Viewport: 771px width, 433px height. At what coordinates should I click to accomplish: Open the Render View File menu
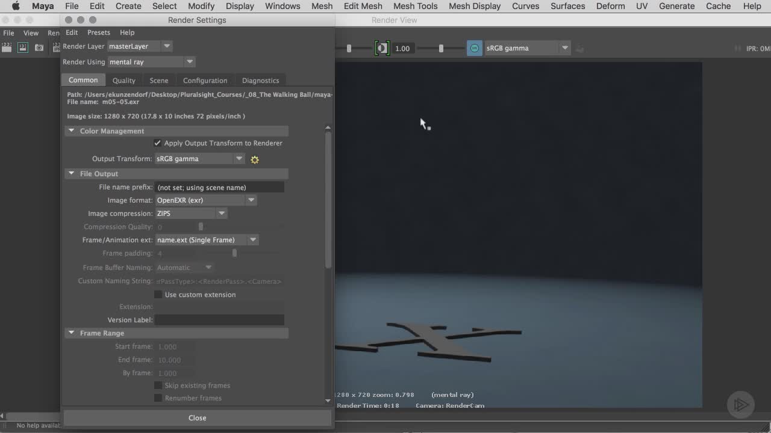click(x=8, y=33)
